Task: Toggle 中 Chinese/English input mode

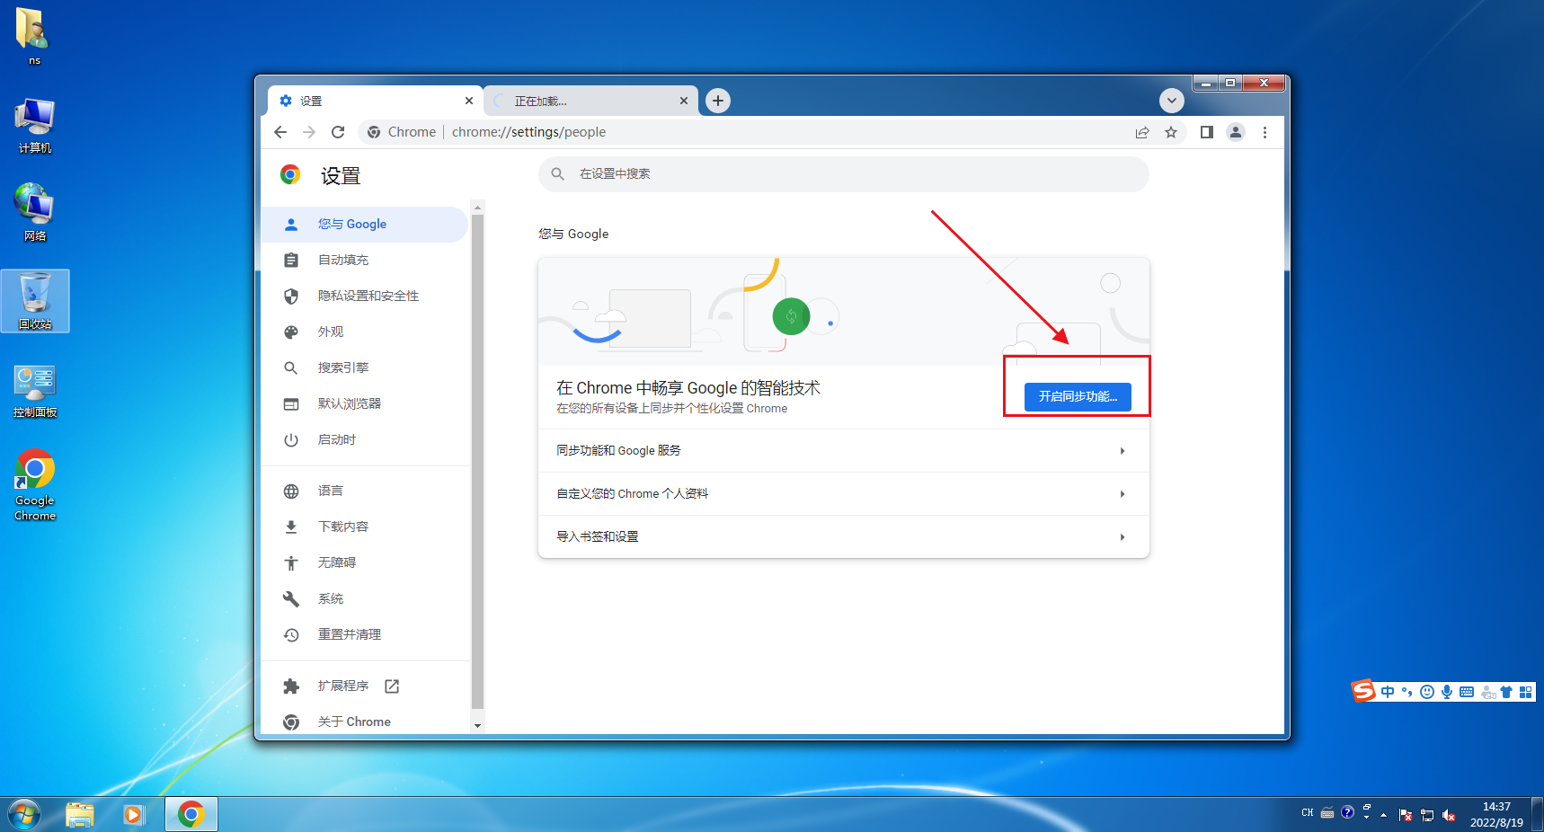Action: tap(1388, 692)
